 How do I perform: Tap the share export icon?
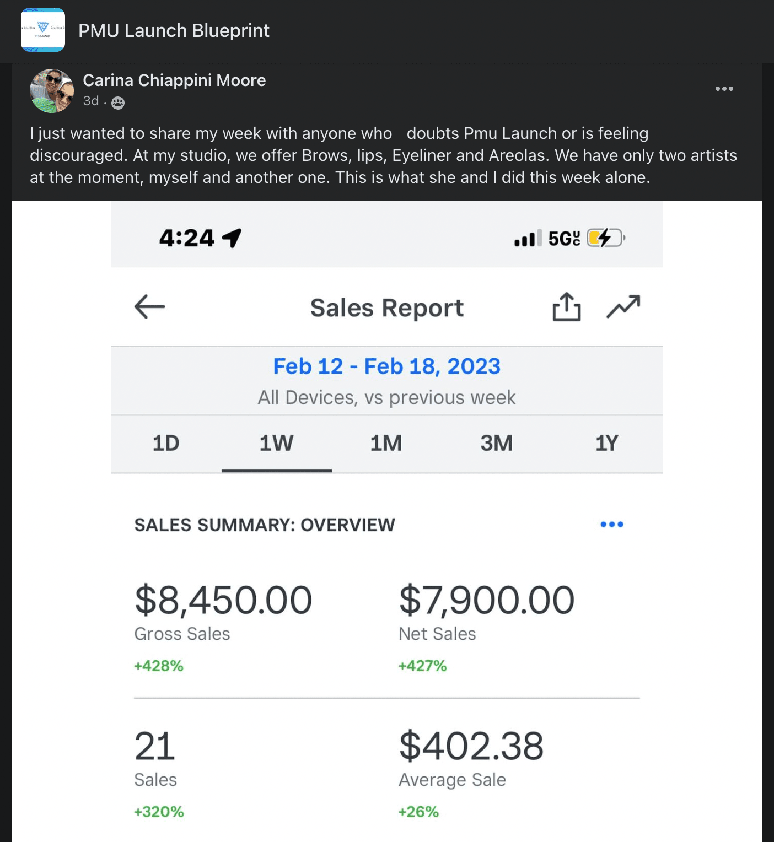coord(567,306)
